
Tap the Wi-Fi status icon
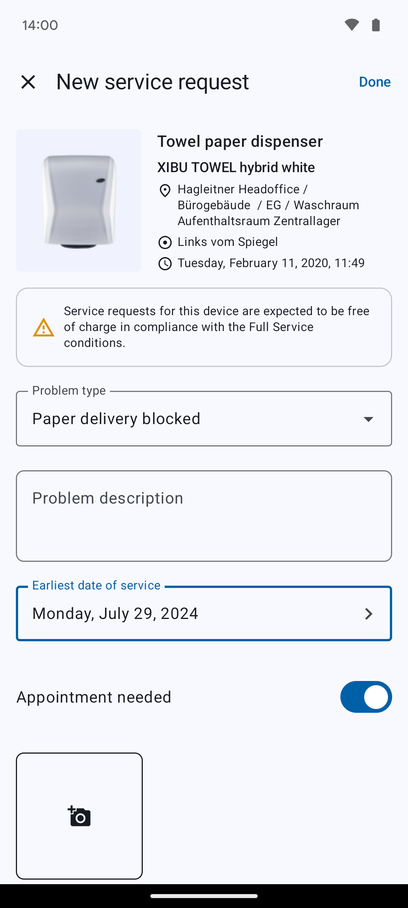(351, 25)
